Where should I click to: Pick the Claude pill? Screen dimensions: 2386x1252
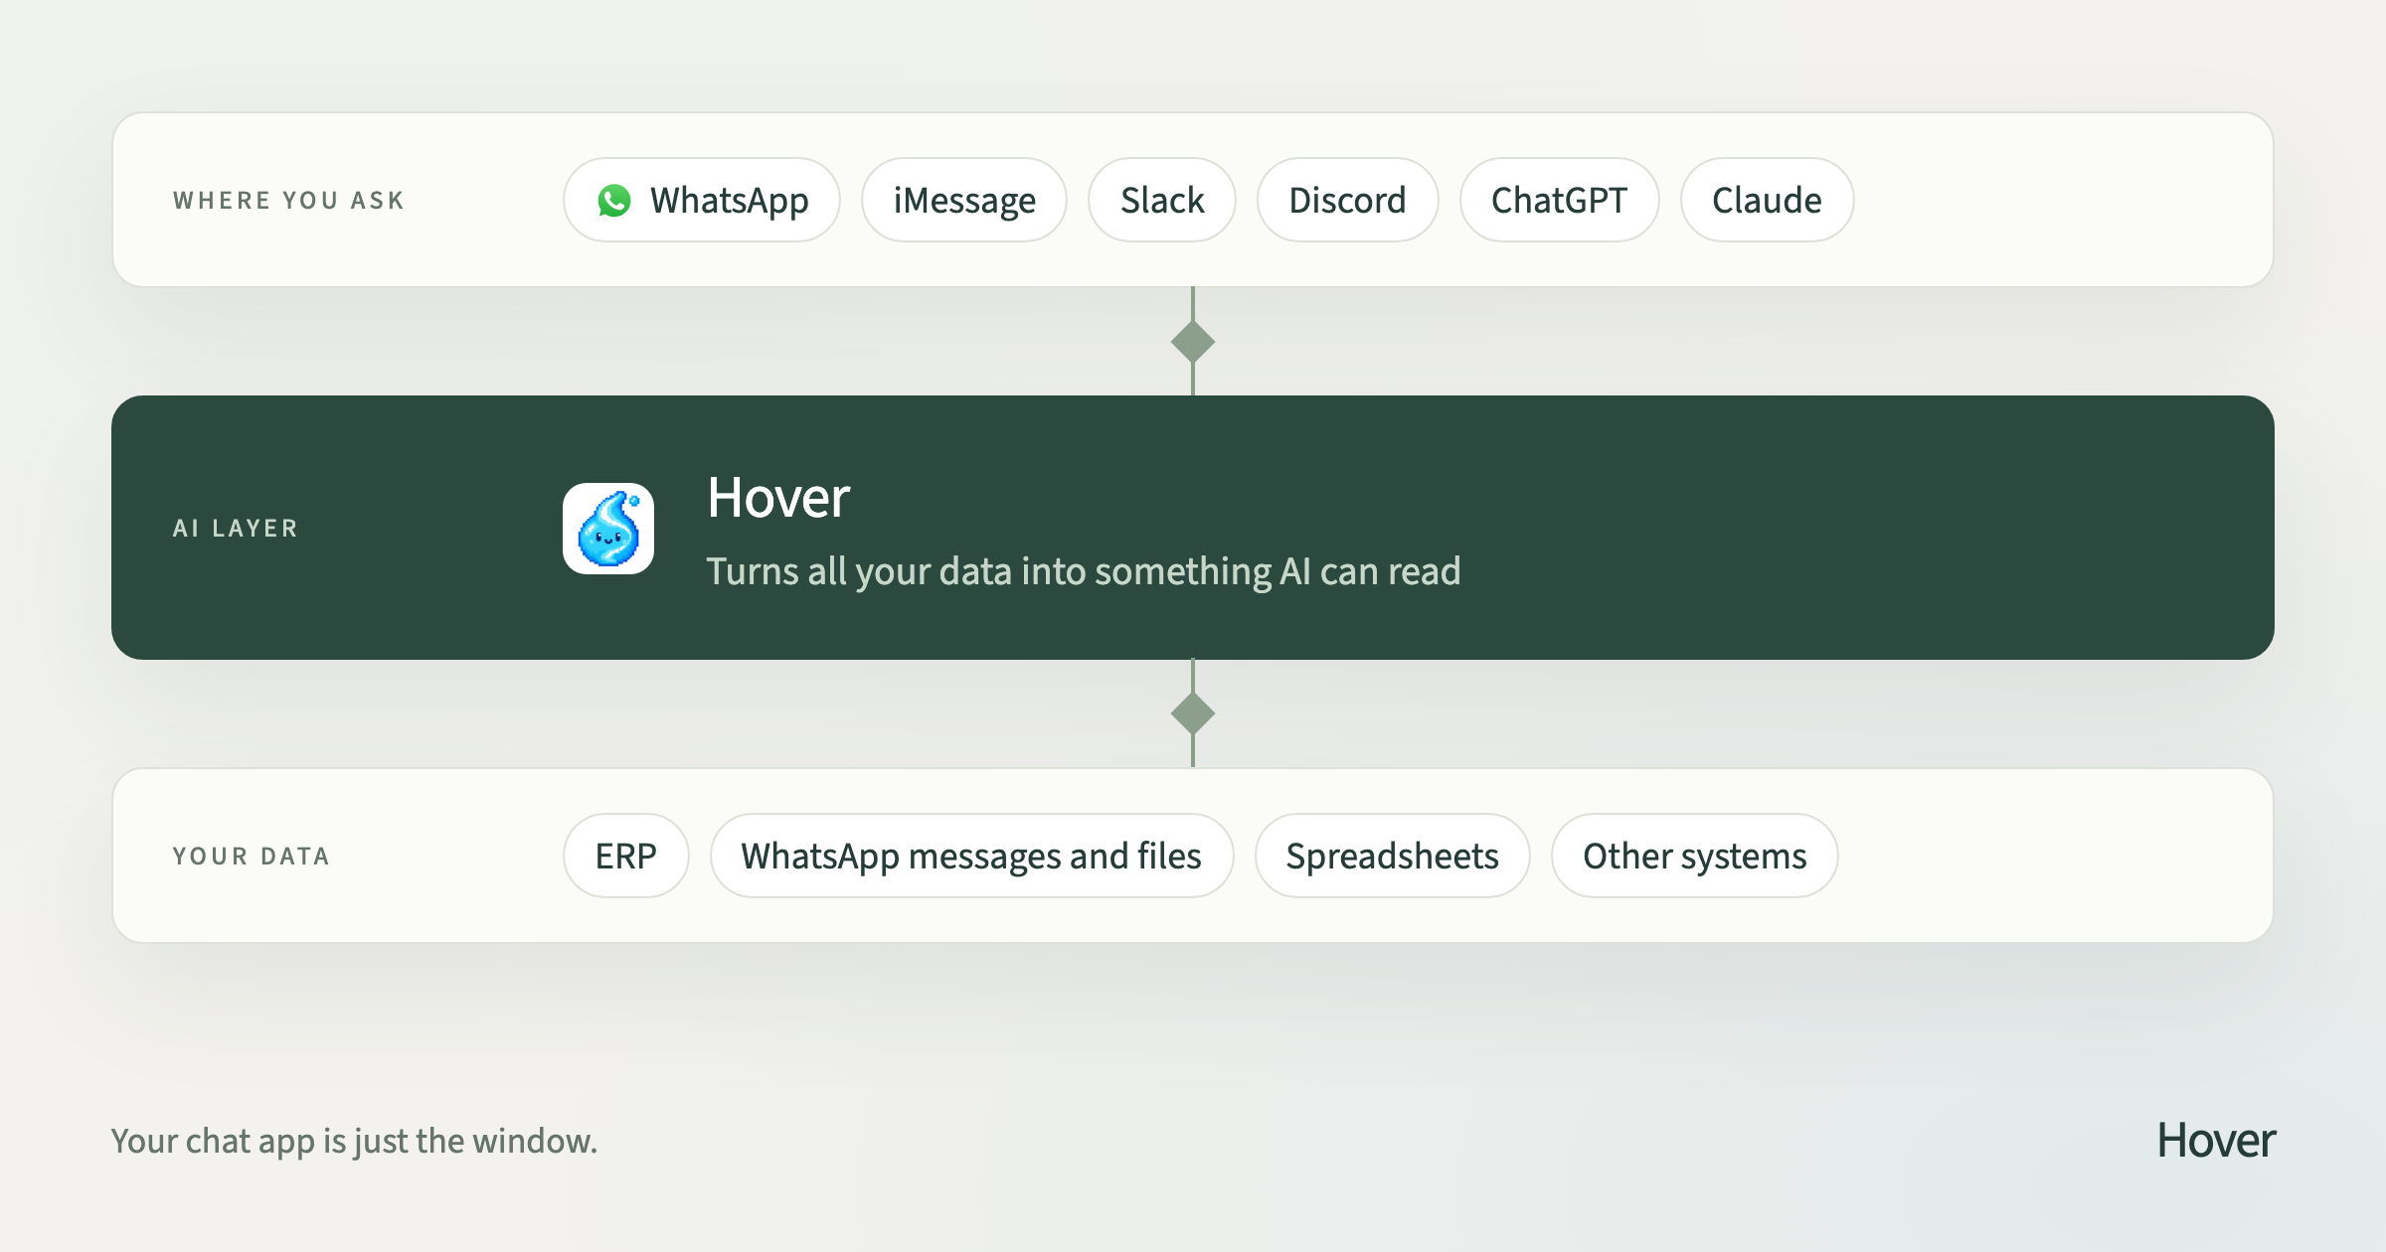[1767, 200]
